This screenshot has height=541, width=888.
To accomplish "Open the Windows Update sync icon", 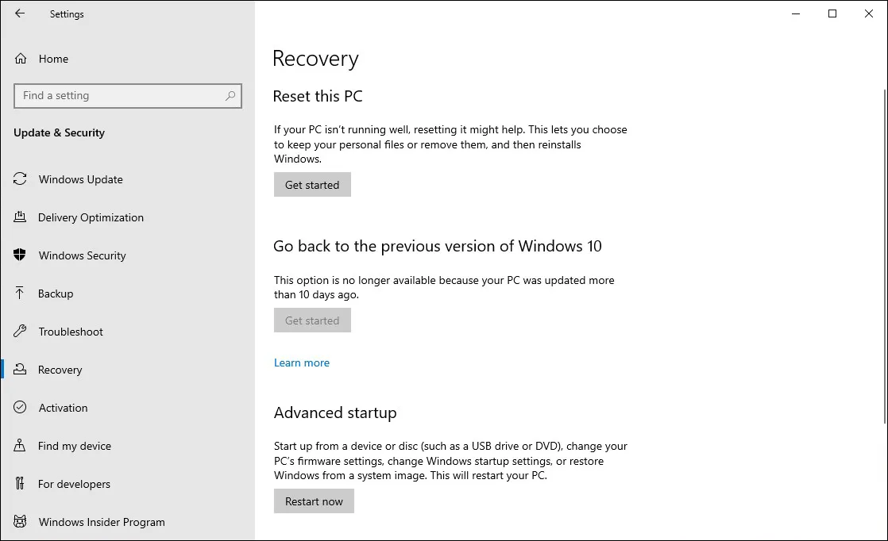I will coord(20,179).
